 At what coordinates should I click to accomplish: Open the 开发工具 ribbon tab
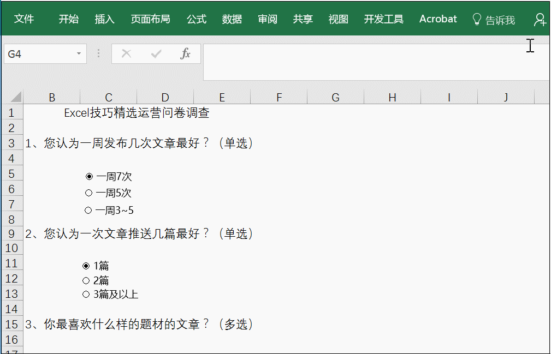[383, 19]
